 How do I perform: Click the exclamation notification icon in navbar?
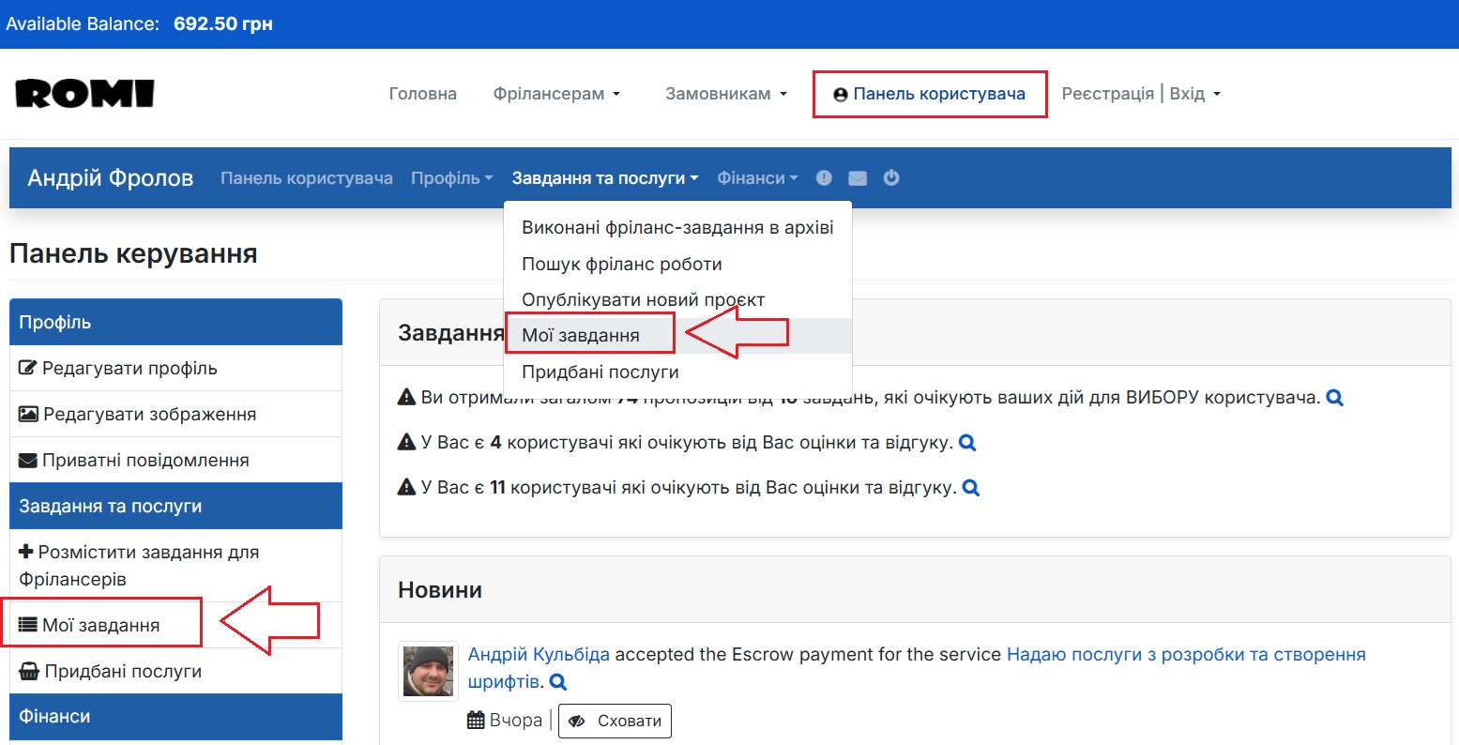(823, 177)
